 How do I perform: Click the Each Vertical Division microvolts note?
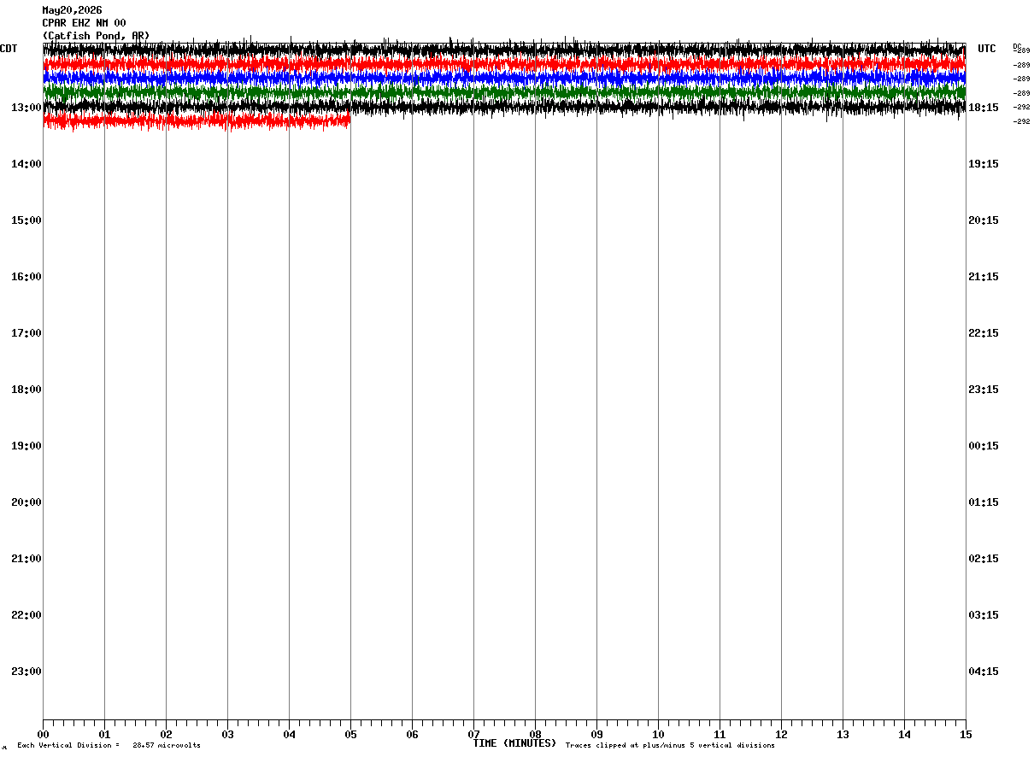coord(109,746)
